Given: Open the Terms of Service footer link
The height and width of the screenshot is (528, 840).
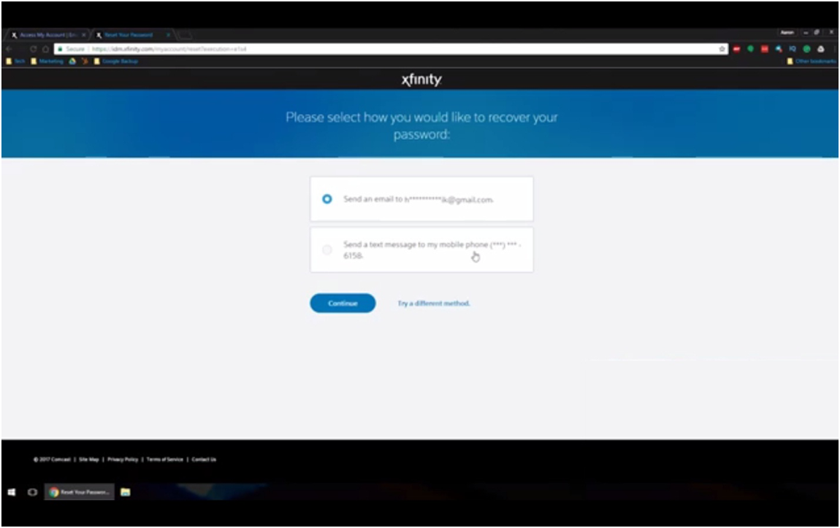Looking at the screenshot, I should point(165,459).
